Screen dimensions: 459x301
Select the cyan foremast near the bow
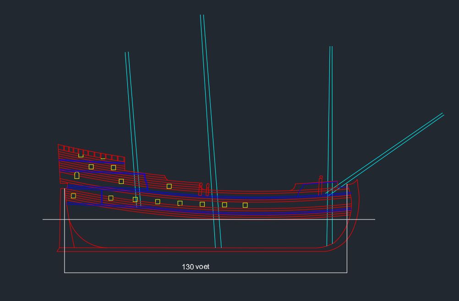pos(330,146)
